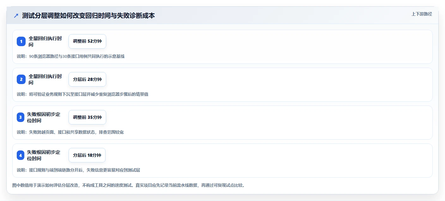This screenshot has height=201, width=445.
Task: Click the title 测试分层调整如何改变回归时间与失败诊断成本
Action: click(x=88, y=15)
